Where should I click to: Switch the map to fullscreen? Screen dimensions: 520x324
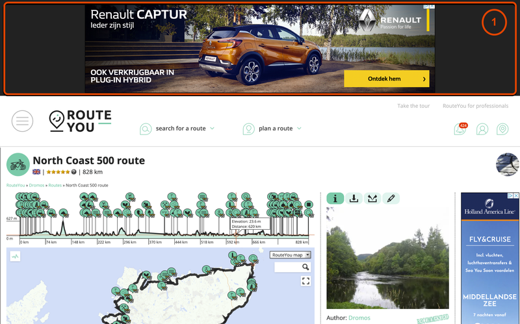coord(305,281)
